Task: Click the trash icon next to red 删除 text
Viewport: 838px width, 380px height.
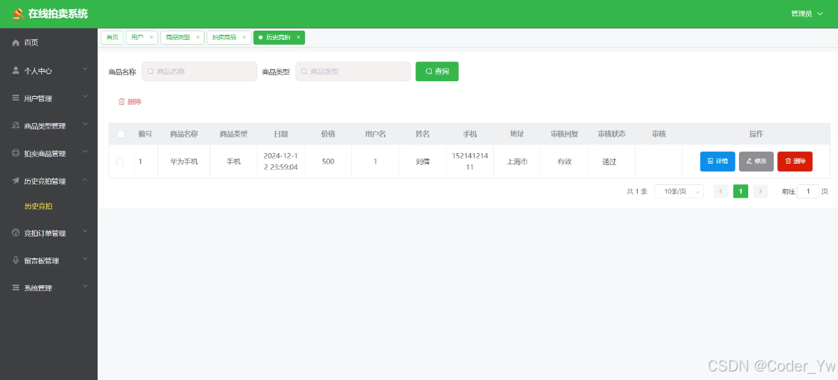Action: [121, 101]
